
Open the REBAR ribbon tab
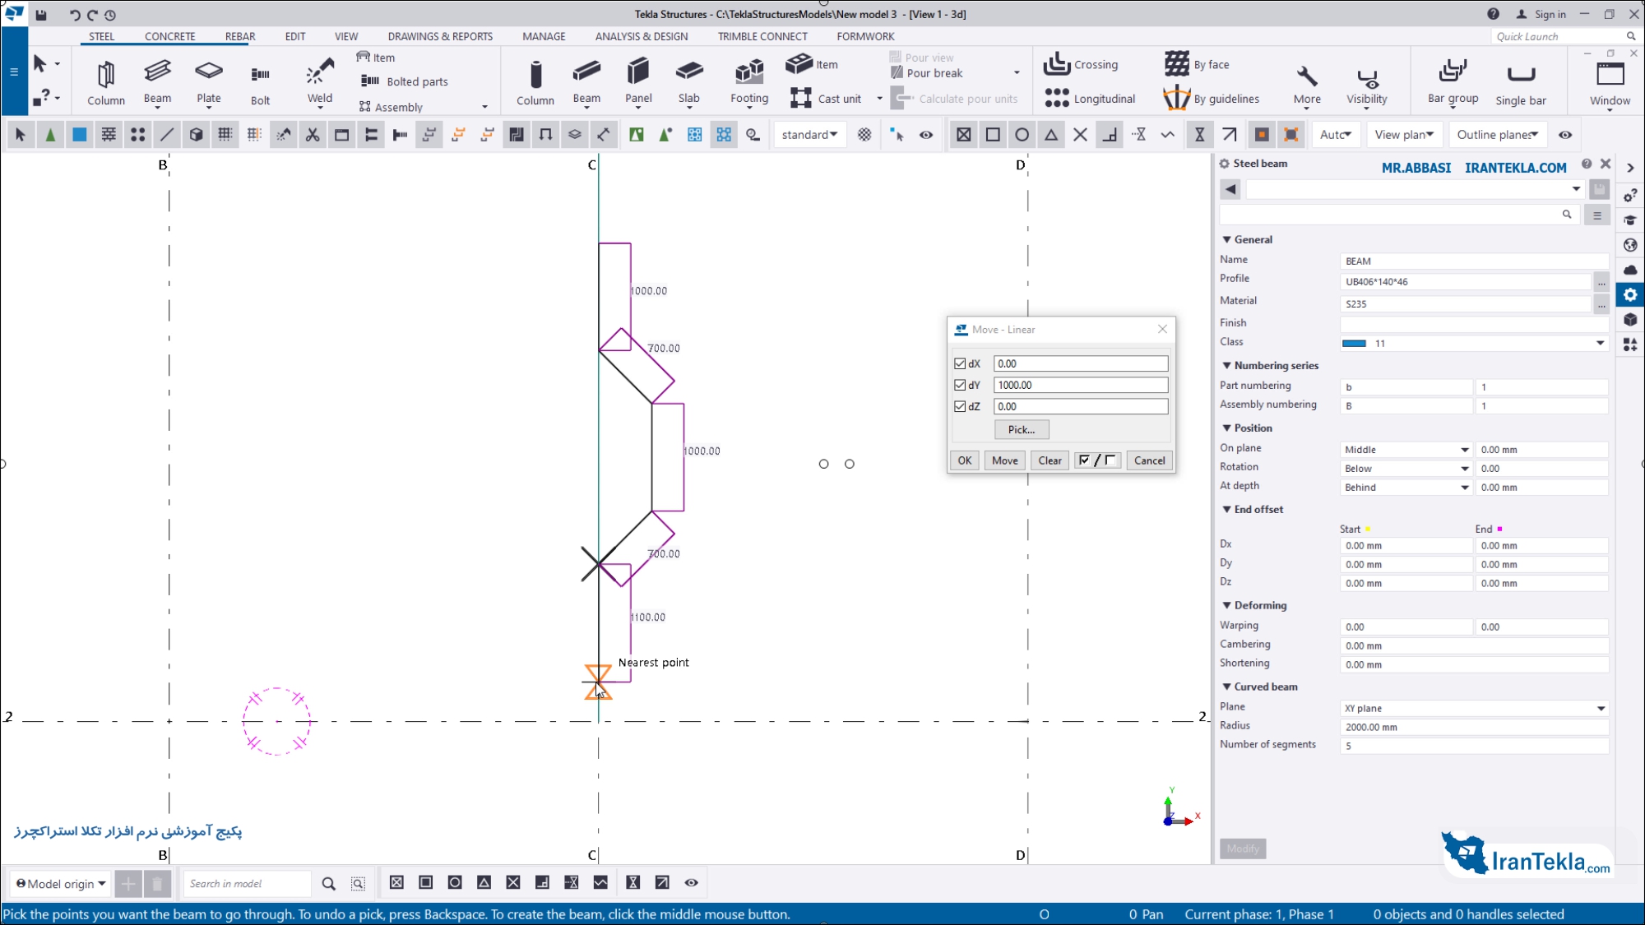pyautogui.click(x=240, y=36)
